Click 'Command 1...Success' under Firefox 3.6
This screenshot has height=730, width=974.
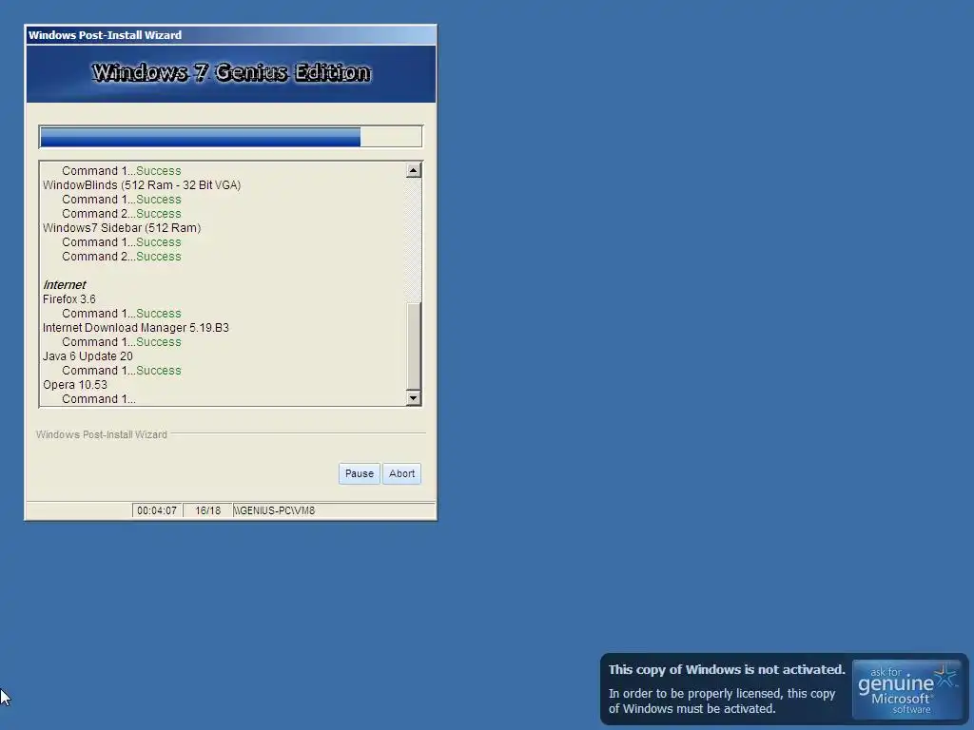[122, 314]
